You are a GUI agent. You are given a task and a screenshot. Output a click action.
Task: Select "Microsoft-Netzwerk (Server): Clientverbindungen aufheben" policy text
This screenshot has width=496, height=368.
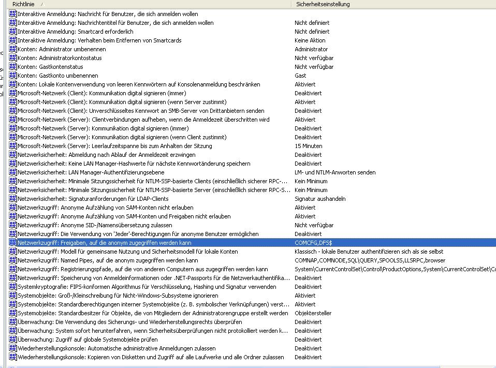tap(143, 120)
